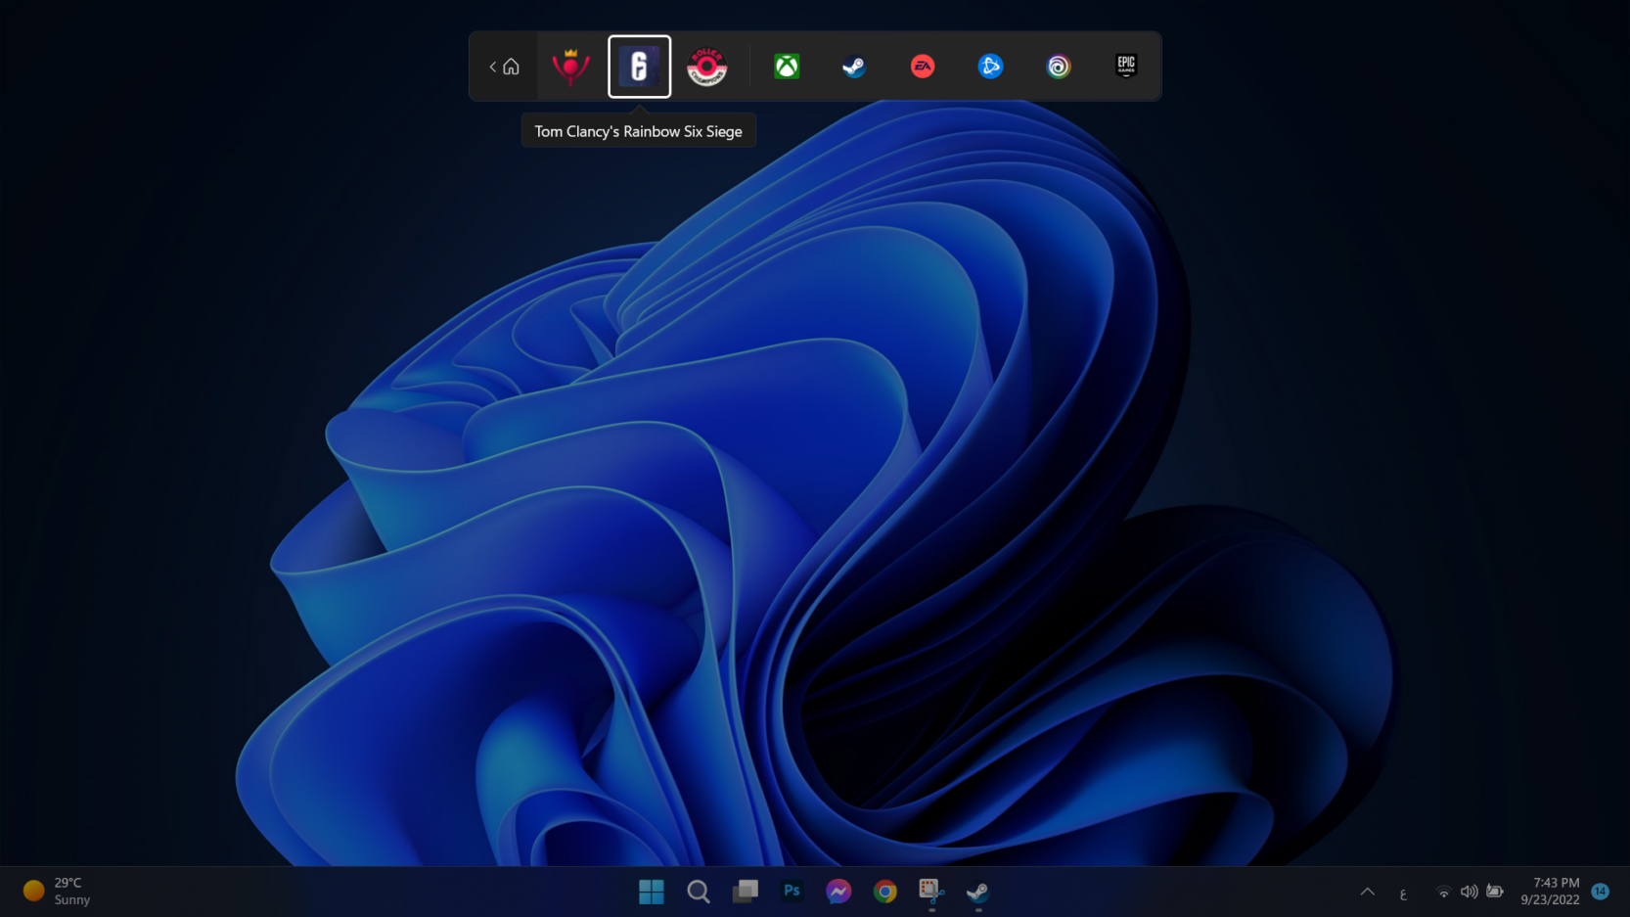The height and width of the screenshot is (917, 1630).
Task: Open the notification badge showing 14
Action: click(x=1601, y=892)
